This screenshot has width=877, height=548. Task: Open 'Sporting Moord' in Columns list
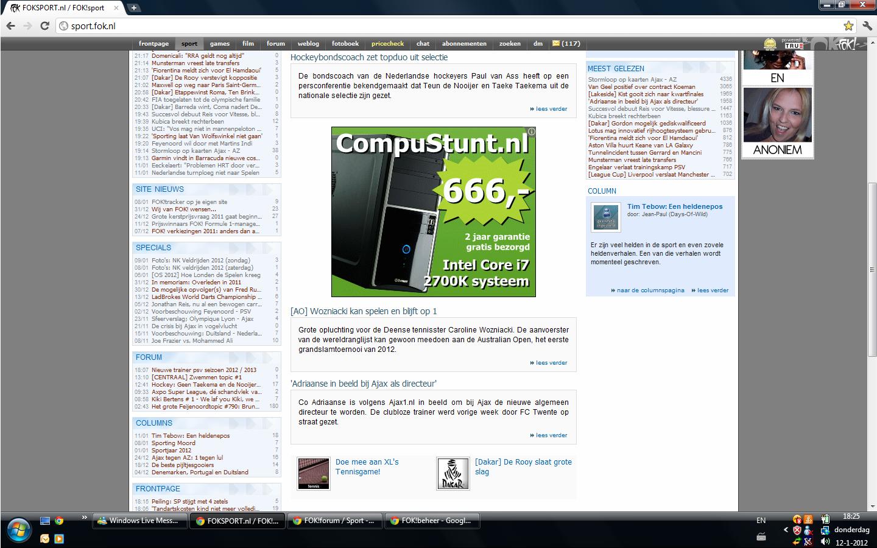(174, 443)
